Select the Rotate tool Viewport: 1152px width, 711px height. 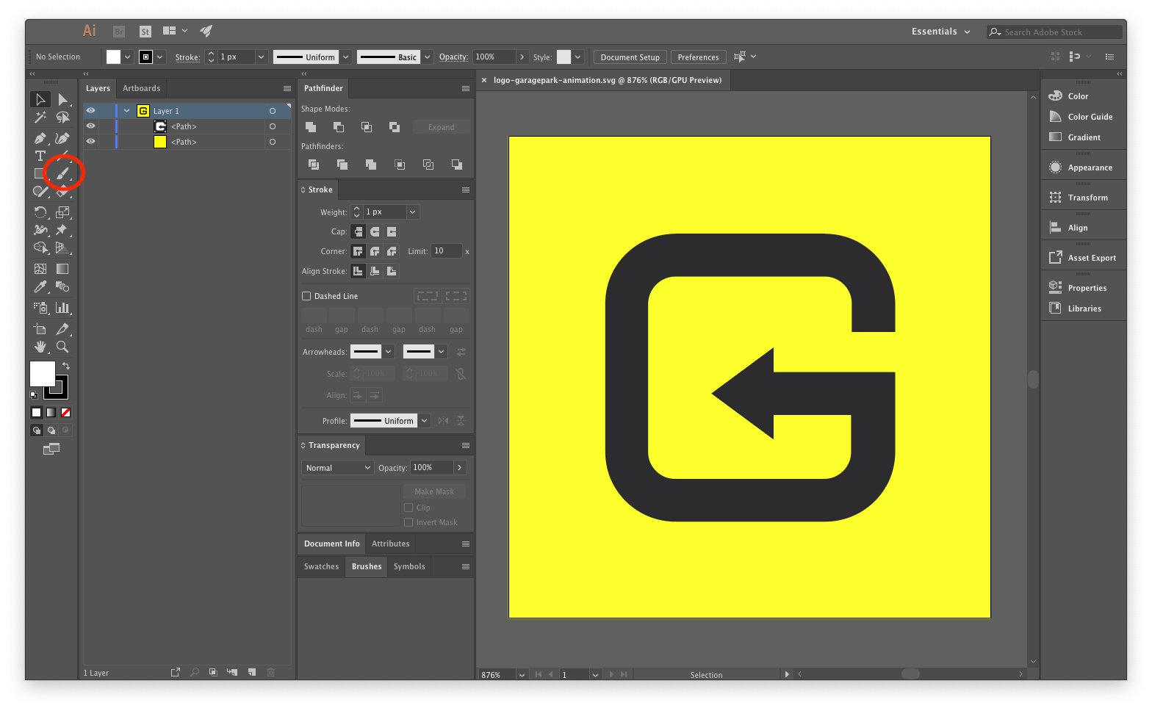(40, 212)
